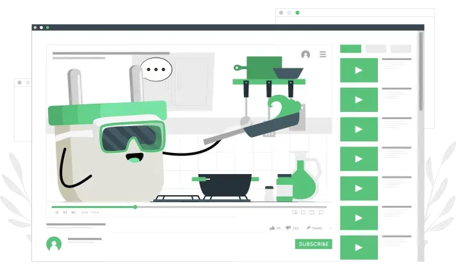Dislike the video with thumbs-down icon

pos(288,228)
